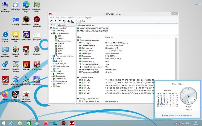
Task: Select day 24 in the calendar
Action: tap(164, 104)
